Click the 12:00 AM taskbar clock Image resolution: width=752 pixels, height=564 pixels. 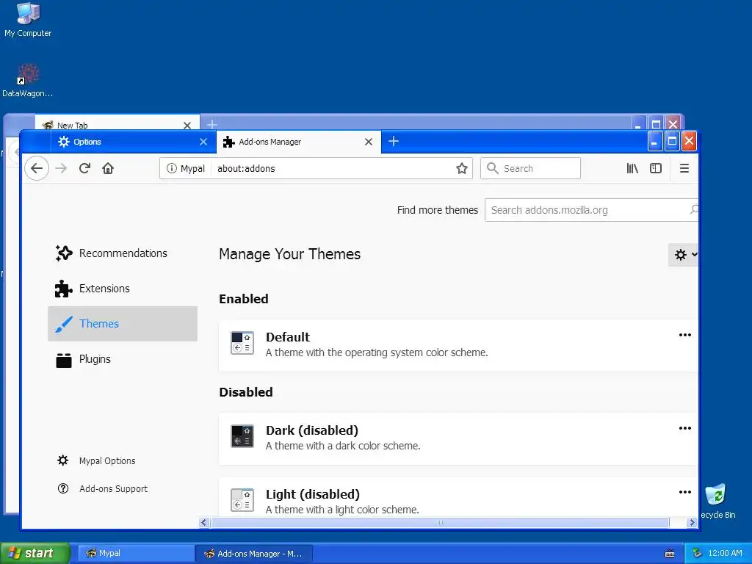pos(725,553)
